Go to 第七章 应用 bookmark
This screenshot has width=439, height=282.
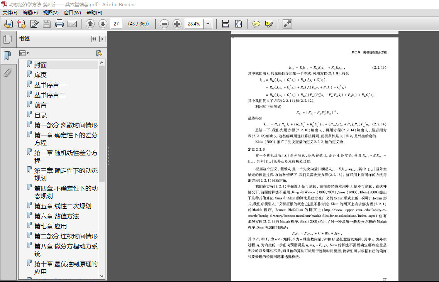pos(51,226)
